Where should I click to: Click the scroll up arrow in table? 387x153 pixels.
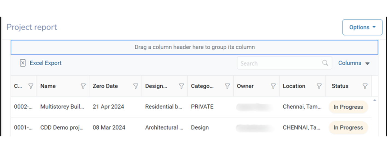pyautogui.click(x=375, y=100)
